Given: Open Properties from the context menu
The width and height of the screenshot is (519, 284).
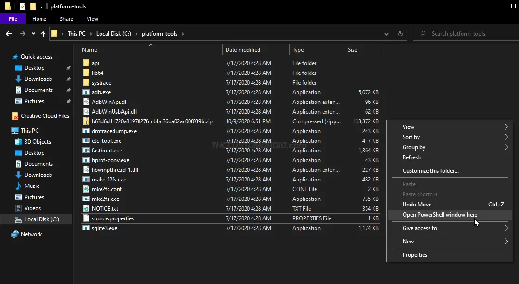Looking at the screenshot, I should (x=415, y=254).
